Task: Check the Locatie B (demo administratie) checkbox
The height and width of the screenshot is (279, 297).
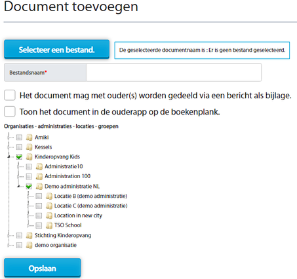Action: (39, 196)
